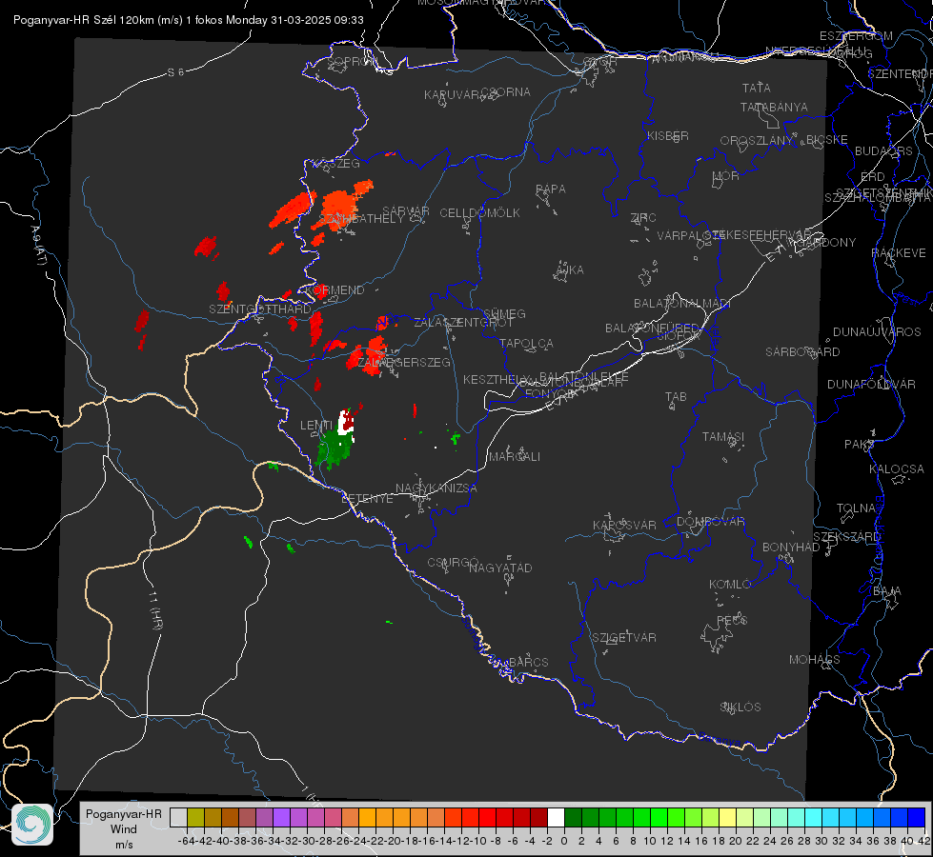
Task: Click the BAJA town label
Action: click(x=887, y=591)
